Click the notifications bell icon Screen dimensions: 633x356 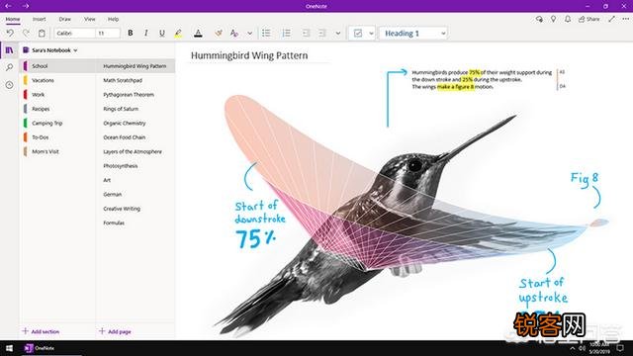(568, 19)
